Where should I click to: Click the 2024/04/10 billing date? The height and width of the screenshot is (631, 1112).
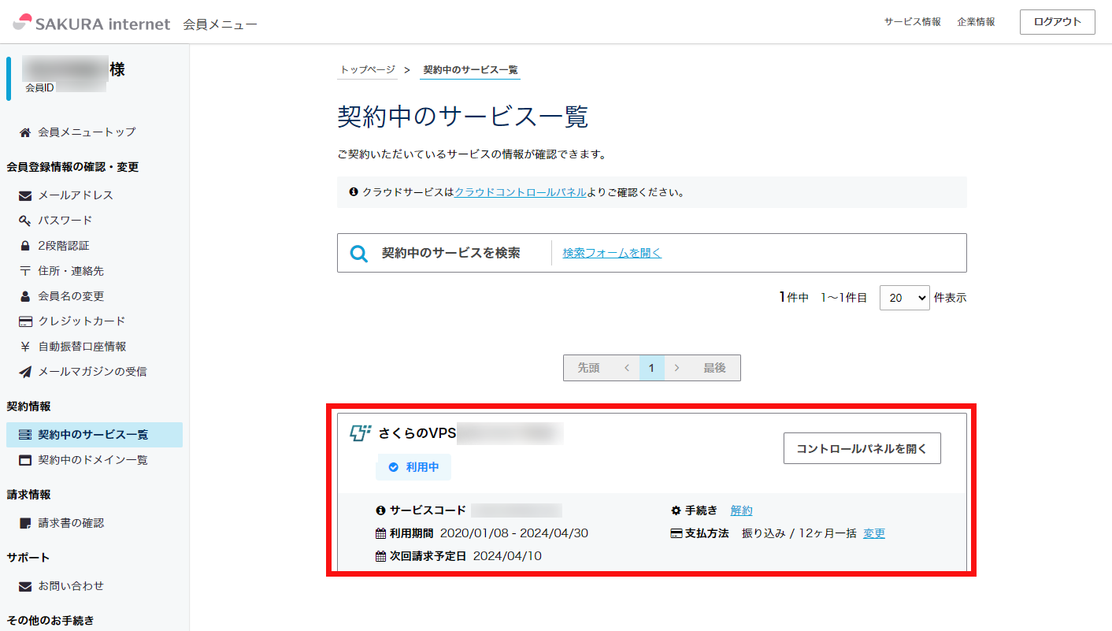point(507,556)
